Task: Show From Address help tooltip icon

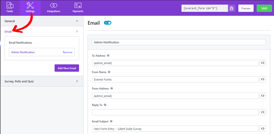Action: pos(112,89)
